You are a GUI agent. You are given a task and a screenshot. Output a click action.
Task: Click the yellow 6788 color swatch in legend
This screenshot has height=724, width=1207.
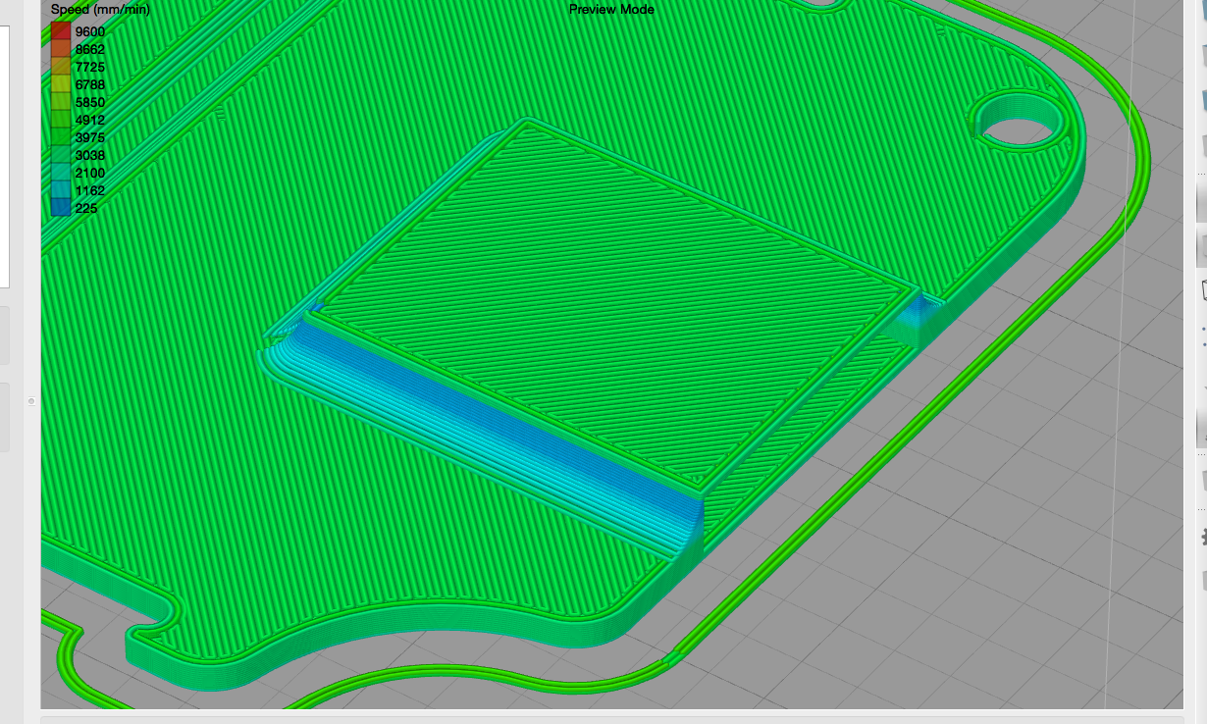pyautogui.click(x=61, y=84)
